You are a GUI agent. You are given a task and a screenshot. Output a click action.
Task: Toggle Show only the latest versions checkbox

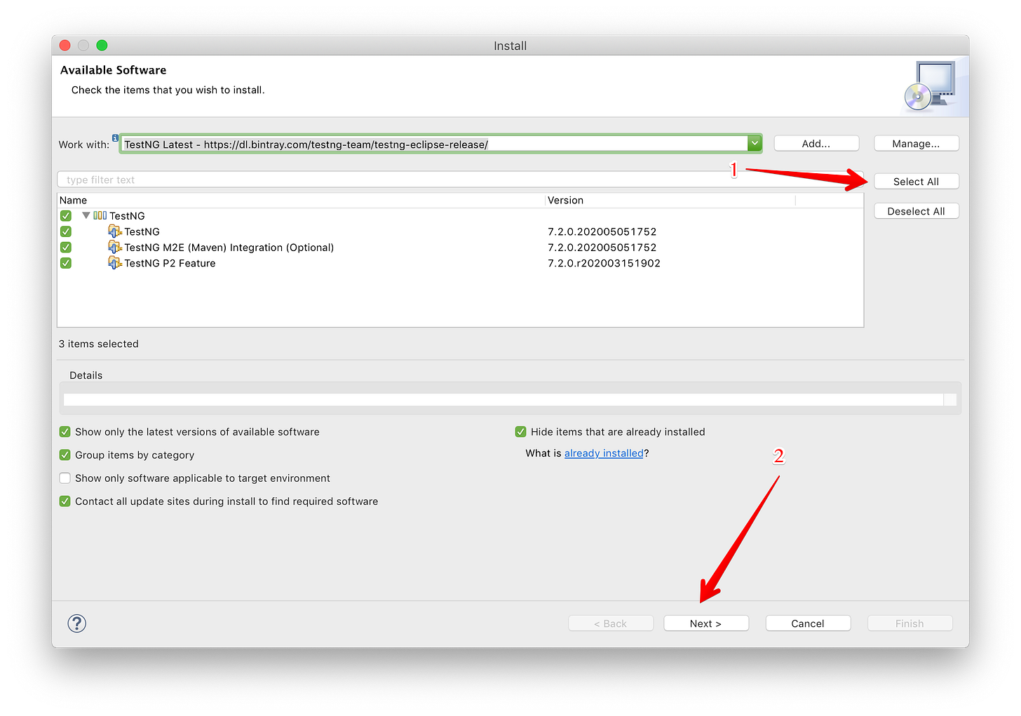coord(65,432)
